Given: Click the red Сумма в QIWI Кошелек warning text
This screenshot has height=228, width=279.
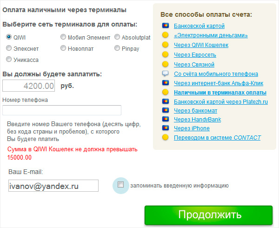Looking at the screenshot, I should pos(72,153).
